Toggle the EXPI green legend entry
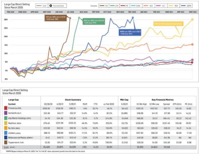This screenshot has width=199, height=155. [x=115, y=6]
